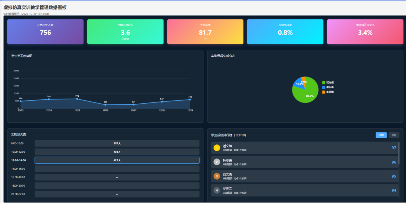Select the 8:00-10:00 heatmap bar
406x203 pixels.
[117, 143]
